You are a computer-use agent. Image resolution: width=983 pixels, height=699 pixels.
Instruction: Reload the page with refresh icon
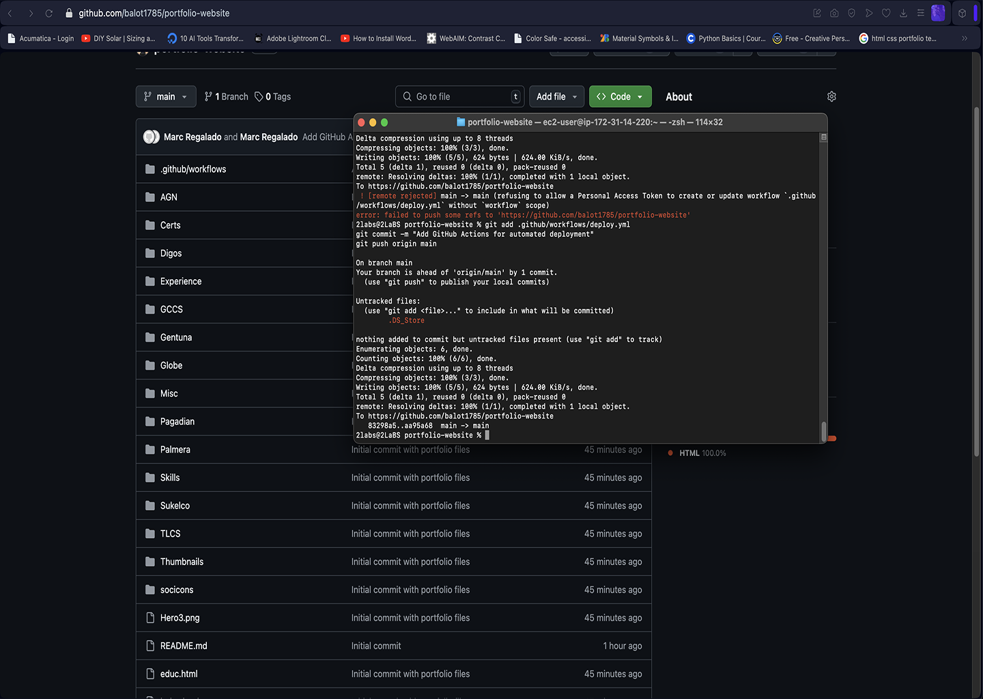tap(49, 13)
